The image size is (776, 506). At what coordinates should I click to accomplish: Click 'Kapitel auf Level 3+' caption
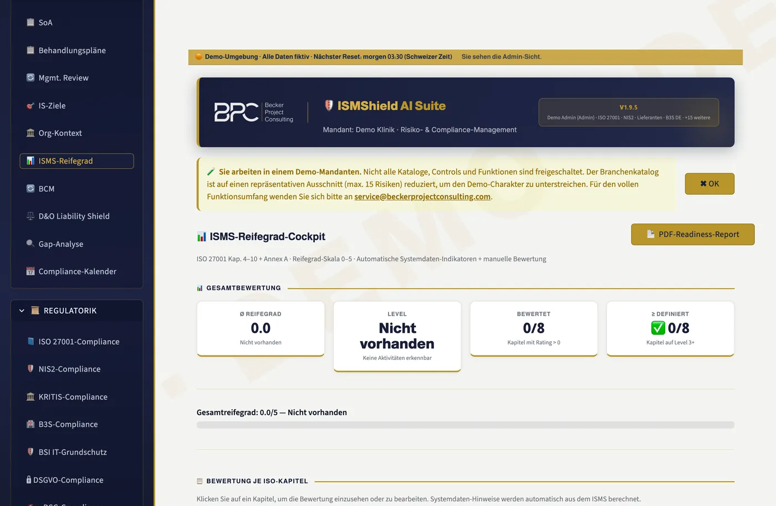coord(670,343)
